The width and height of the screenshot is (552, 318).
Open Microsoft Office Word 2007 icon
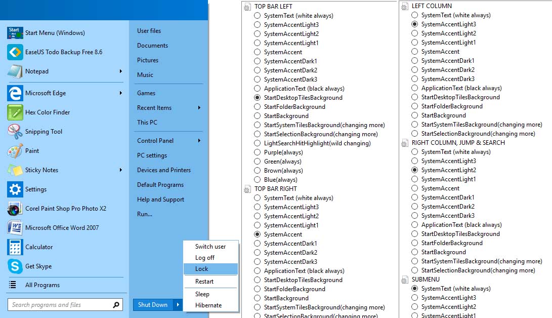click(15, 228)
